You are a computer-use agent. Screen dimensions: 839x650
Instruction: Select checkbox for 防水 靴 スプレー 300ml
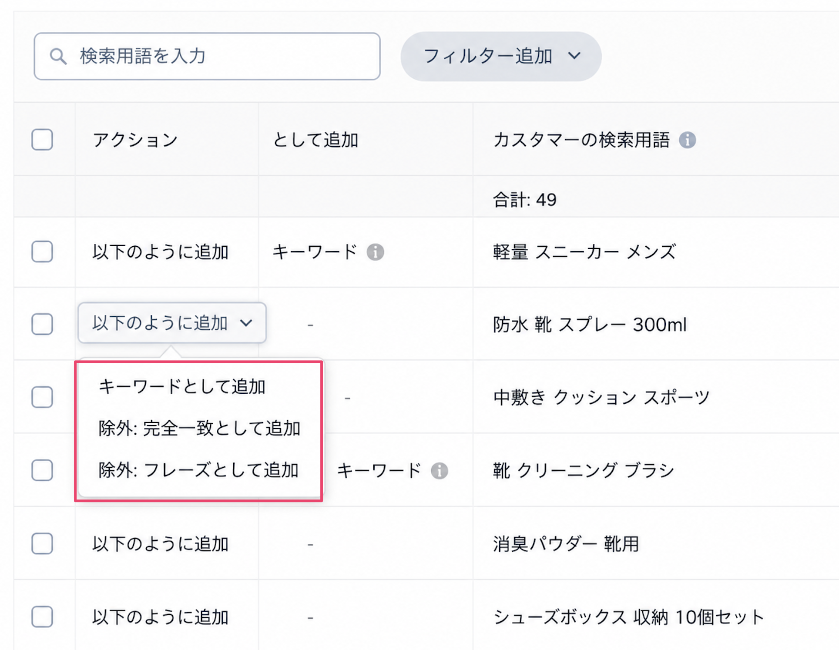tap(42, 324)
